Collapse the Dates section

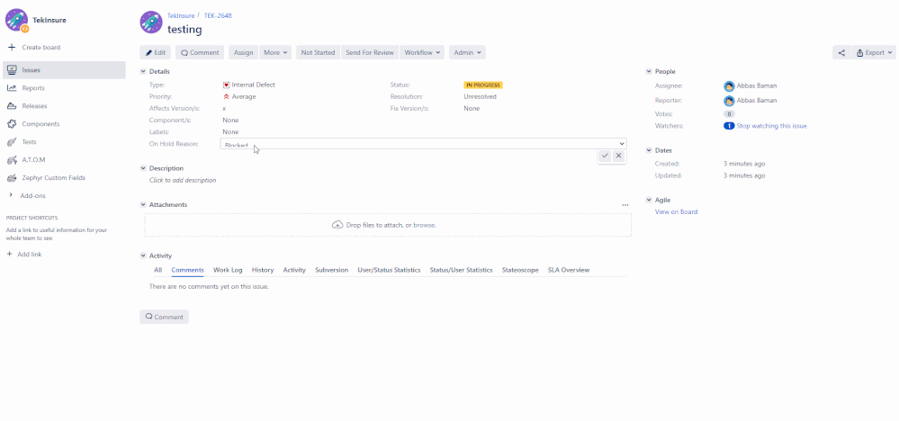pyautogui.click(x=649, y=150)
